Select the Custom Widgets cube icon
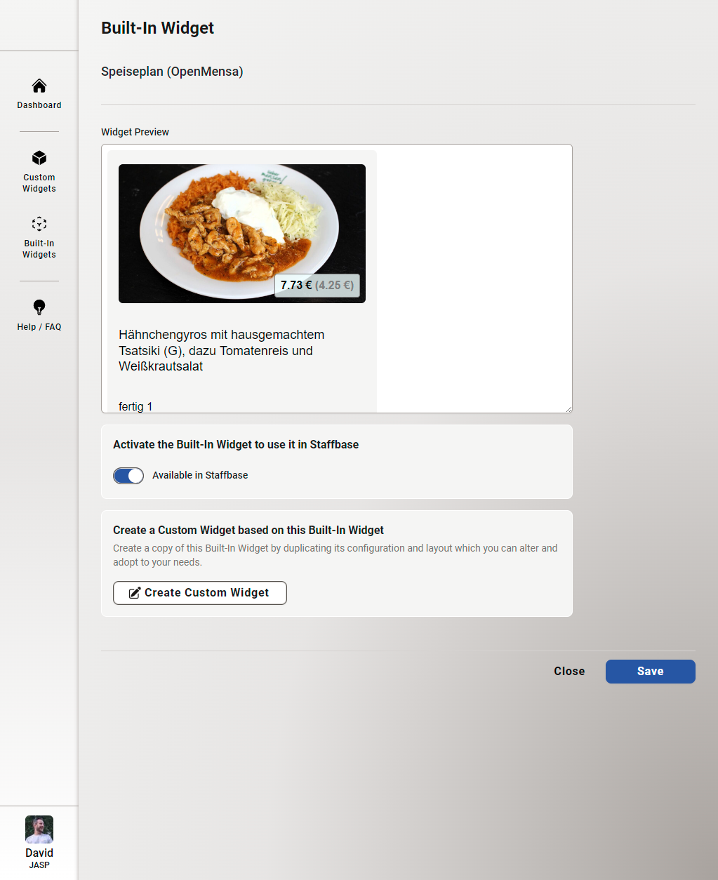Viewport: 718px width, 880px height. coord(39,158)
